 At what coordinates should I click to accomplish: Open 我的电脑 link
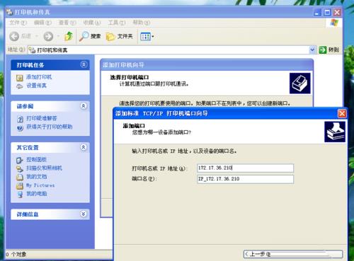click(36, 194)
